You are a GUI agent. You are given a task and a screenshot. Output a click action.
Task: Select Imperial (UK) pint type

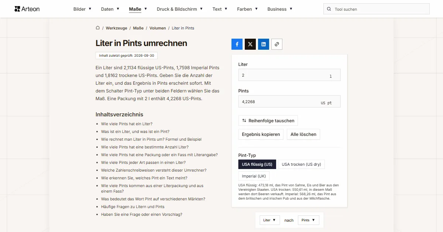(x=254, y=176)
